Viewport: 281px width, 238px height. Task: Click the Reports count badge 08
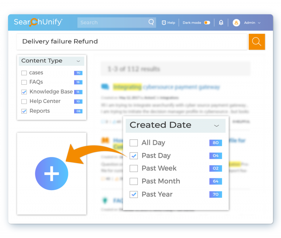coord(78,111)
